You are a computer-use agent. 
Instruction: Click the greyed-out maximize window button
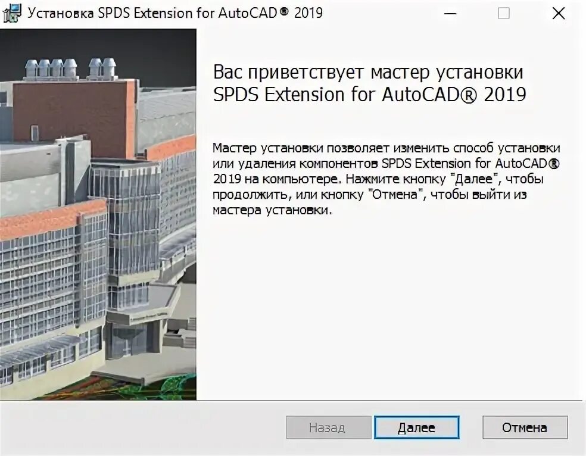pyautogui.click(x=503, y=14)
